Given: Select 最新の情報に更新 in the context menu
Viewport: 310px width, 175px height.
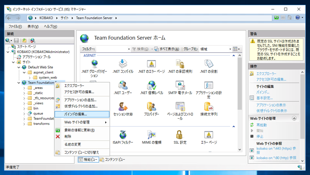Looking at the screenshot, I should [82, 130].
